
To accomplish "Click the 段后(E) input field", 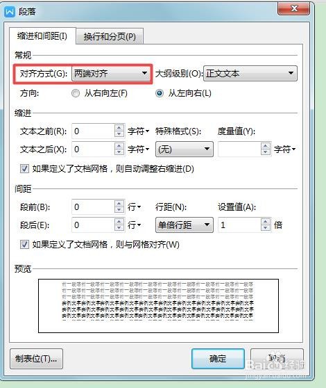I will click(x=93, y=225).
